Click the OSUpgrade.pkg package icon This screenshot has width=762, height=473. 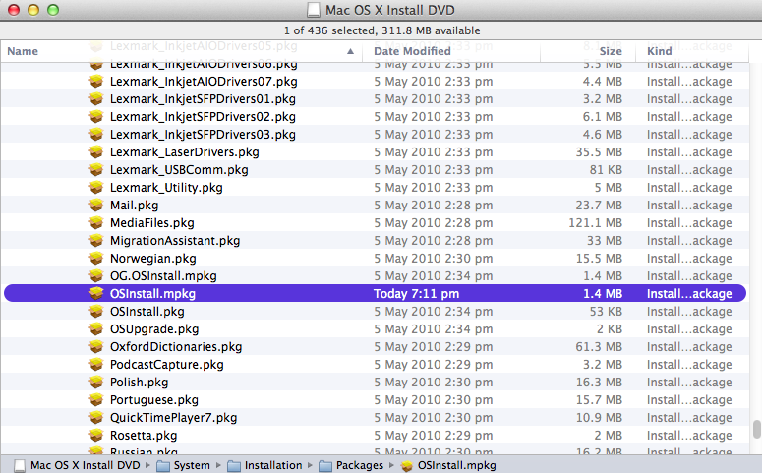[x=96, y=329]
